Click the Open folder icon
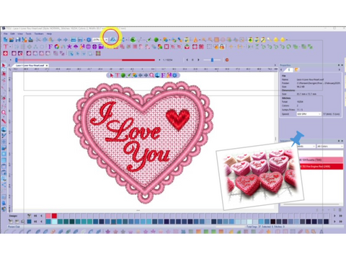The image size is (346, 260). tap(12, 40)
